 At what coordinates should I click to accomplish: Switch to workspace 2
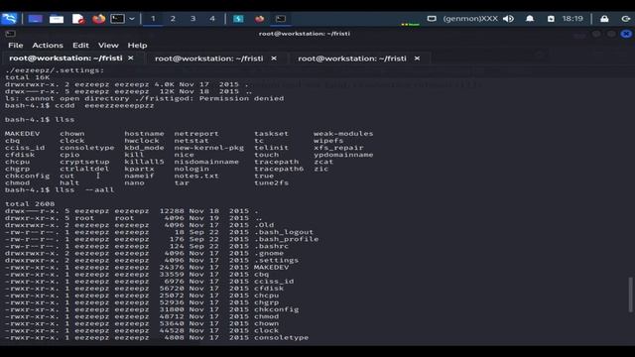pos(173,19)
